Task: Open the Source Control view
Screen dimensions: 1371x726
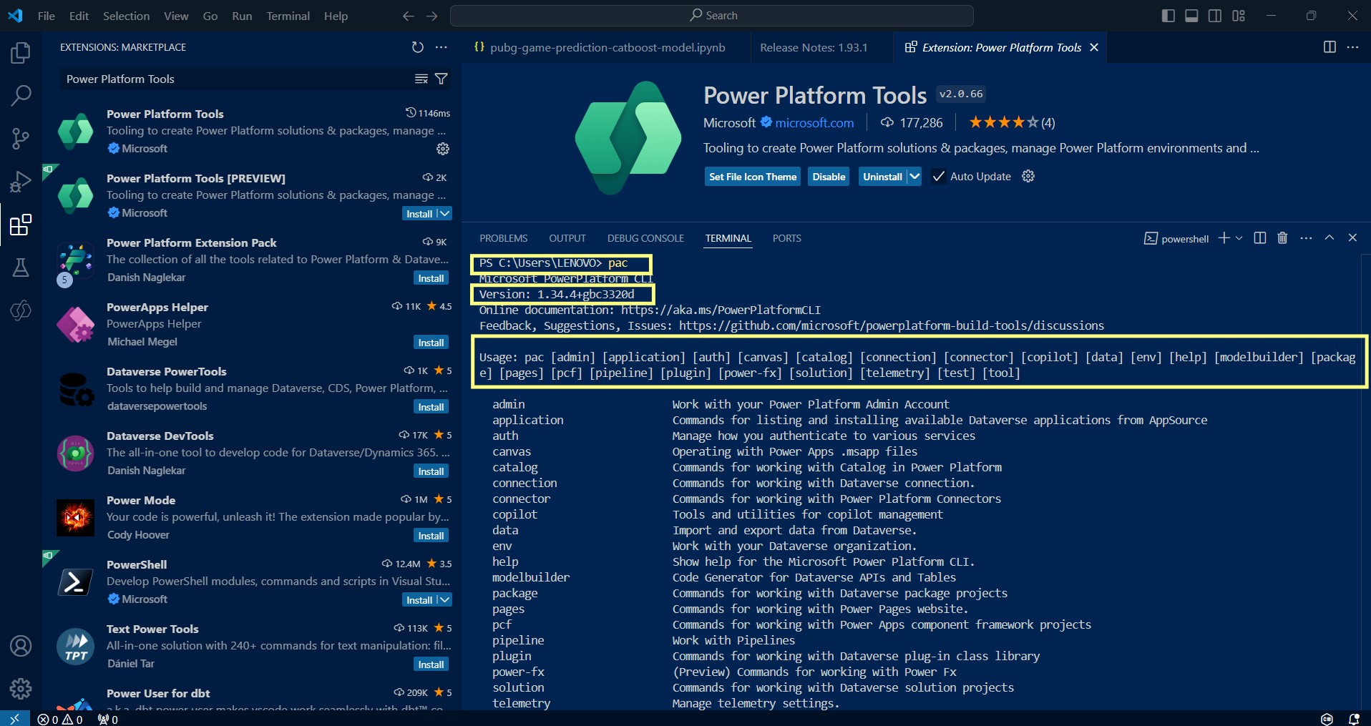Action: pyautogui.click(x=21, y=139)
